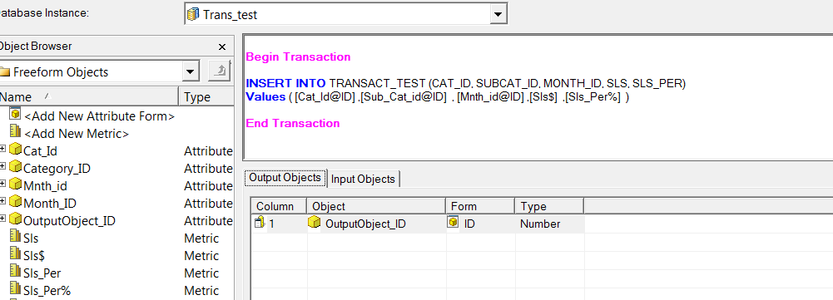Click the Form header in output grid

point(480,206)
